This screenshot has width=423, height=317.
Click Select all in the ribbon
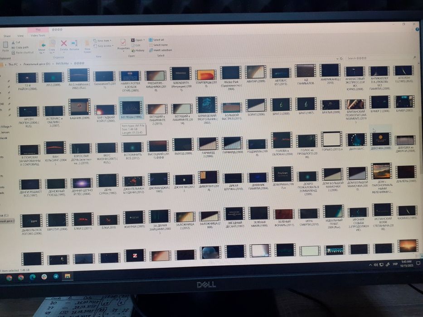[156, 40]
